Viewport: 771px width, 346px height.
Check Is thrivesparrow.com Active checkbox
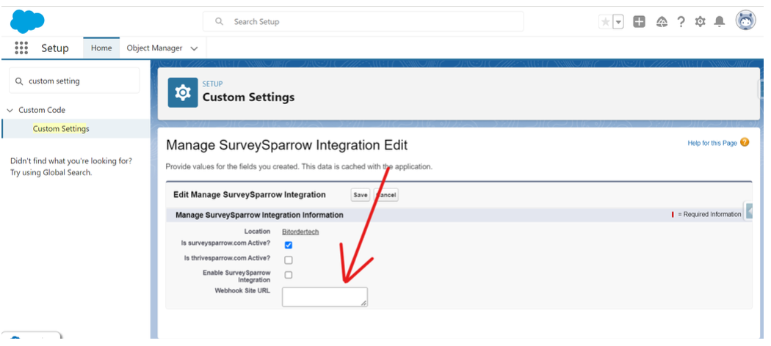(x=289, y=259)
